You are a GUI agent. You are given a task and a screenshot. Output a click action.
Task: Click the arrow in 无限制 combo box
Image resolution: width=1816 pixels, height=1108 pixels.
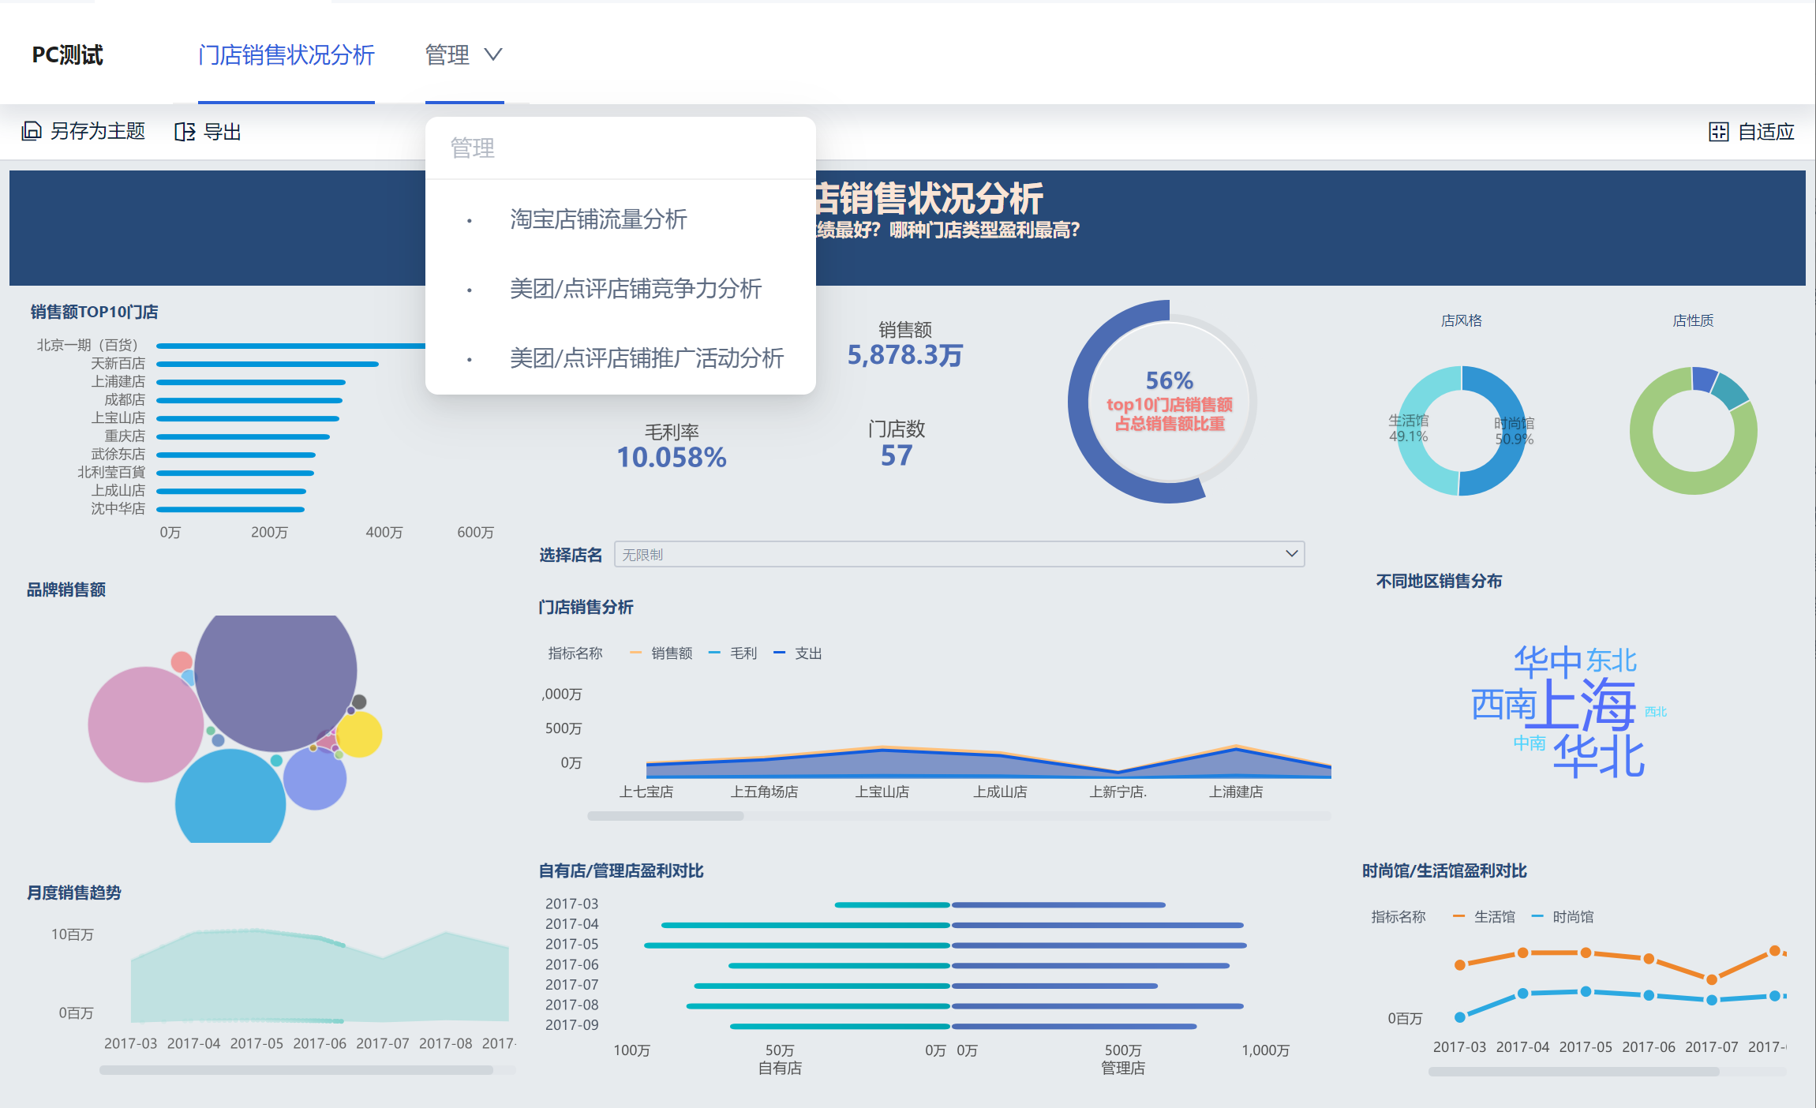(x=1291, y=554)
